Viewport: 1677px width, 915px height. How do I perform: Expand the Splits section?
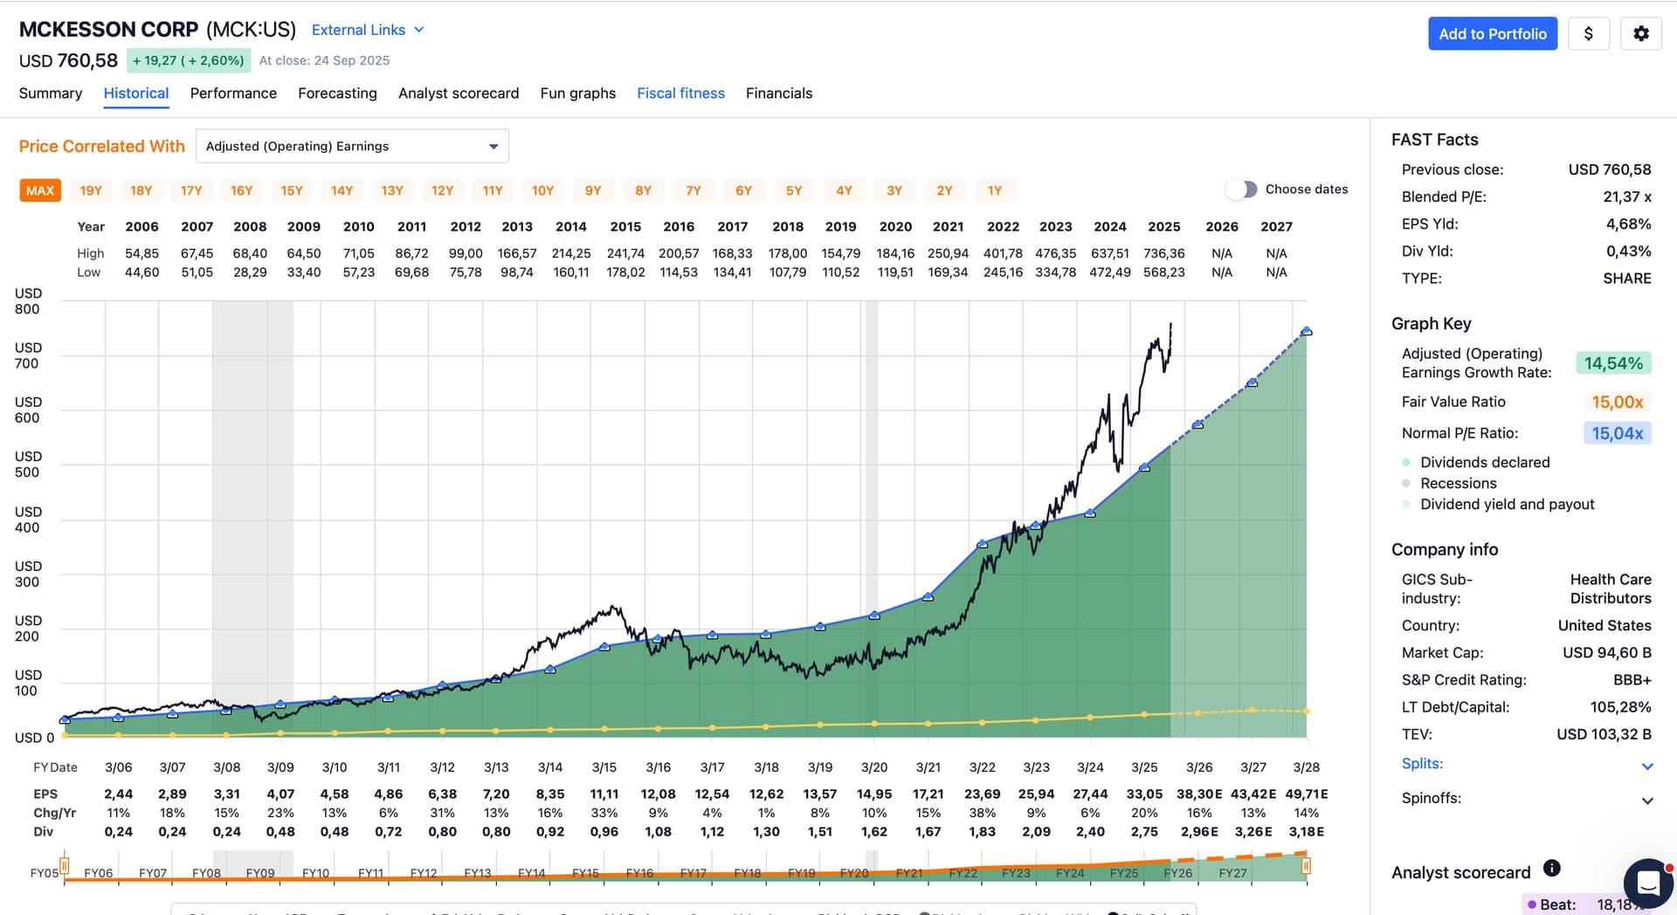pos(1646,766)
